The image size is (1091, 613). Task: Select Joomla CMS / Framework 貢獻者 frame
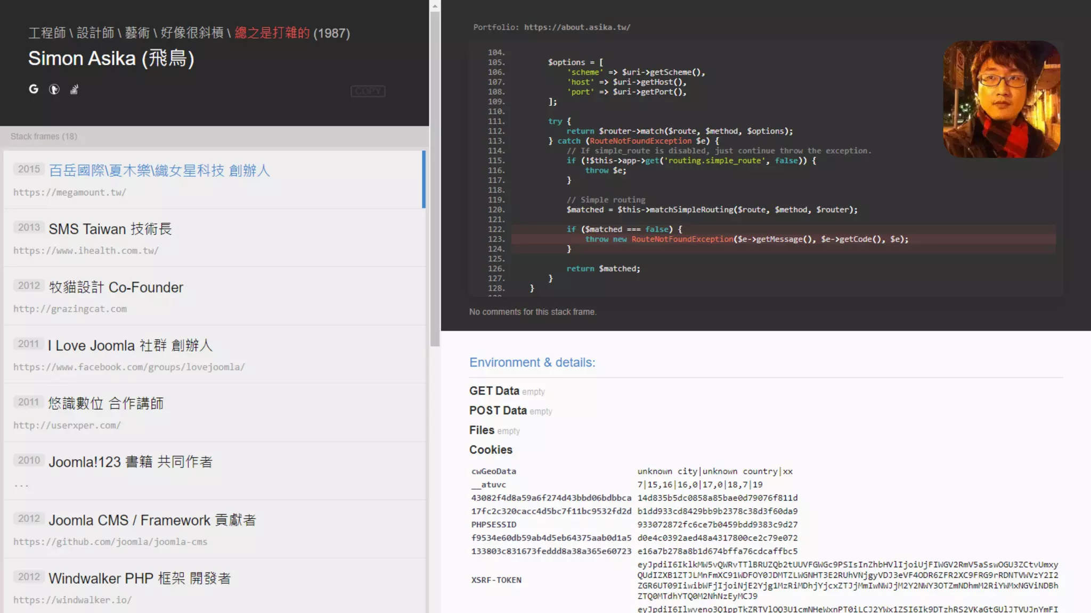point(213,529)
